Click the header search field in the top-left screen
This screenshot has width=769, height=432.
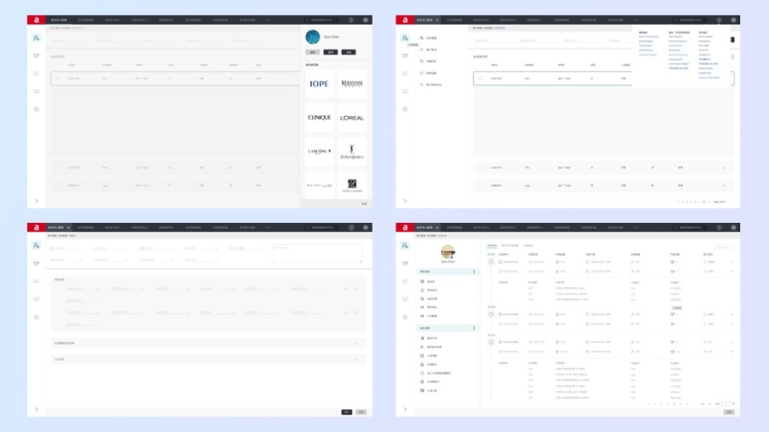pyautogui.click(x=322, y=20)
